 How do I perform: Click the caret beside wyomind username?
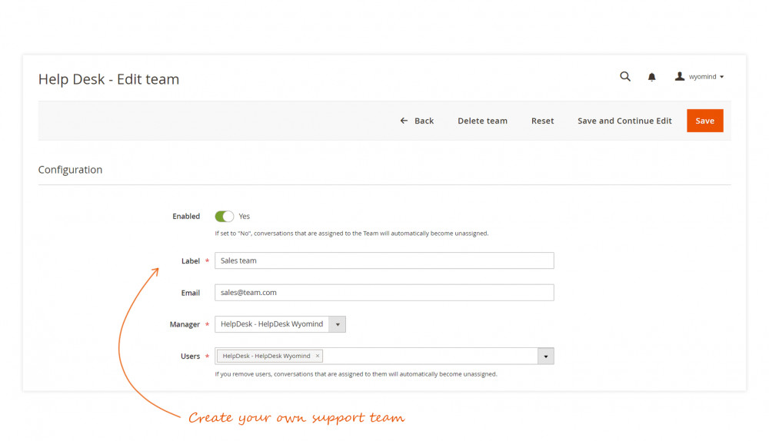pos(721,78)
